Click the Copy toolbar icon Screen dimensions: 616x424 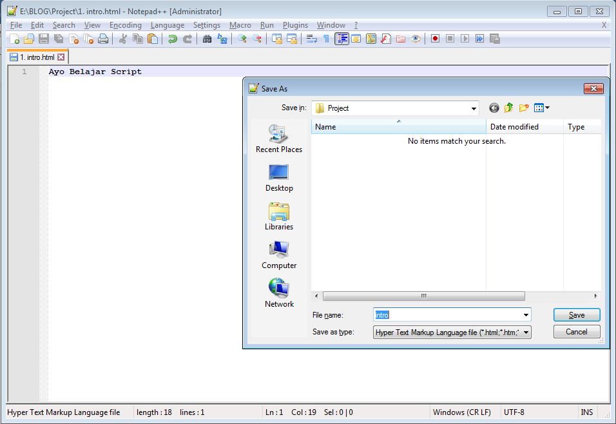coord(138,39)
